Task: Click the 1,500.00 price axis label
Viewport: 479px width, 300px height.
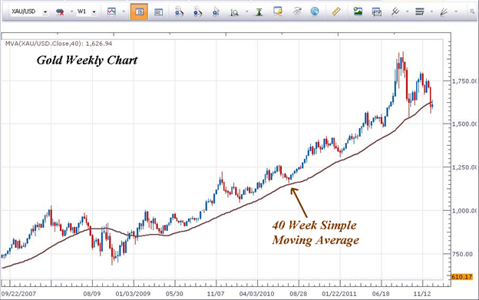Action: 464,124
